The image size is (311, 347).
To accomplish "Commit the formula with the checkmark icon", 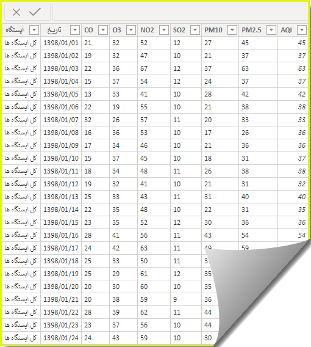I will (x=35, y=12).
